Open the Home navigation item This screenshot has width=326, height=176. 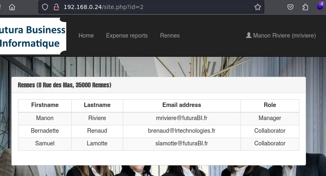pos(86,36)
